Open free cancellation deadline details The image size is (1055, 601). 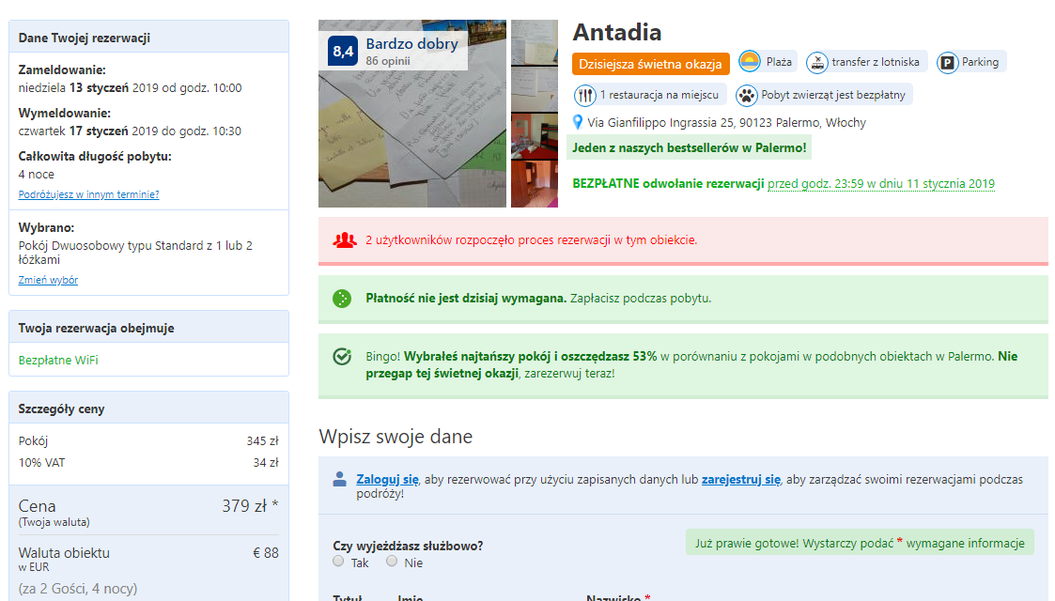click(881, 183)
